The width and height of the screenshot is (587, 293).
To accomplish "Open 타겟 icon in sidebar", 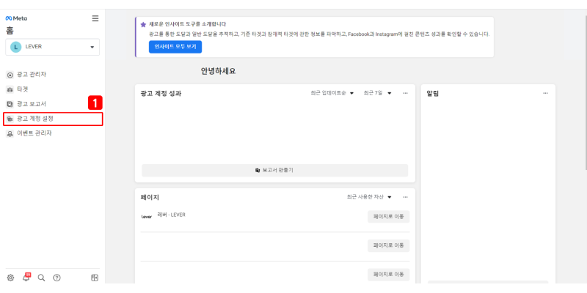I will click(10, 89).
